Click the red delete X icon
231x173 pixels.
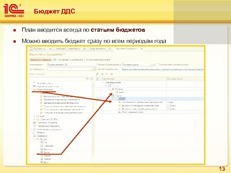click(112, 74)
